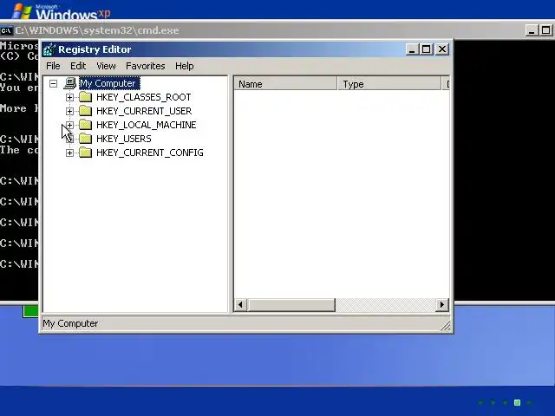Minimize the Registry Editor window

coord(412,49)
